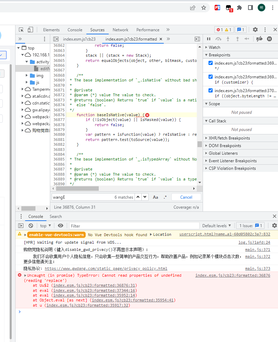Image resolution: width=278 pixels, height=342 pixels.
Task: Create live expression eye icon
Action: (61, 226)
